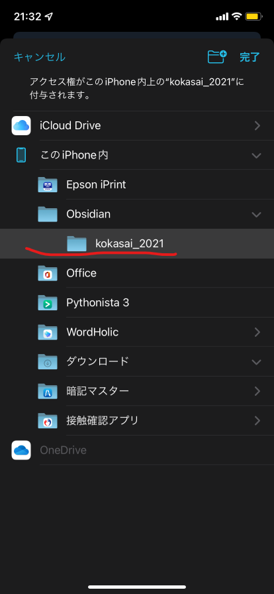This screenshot has height=594, width=274.
Task: Select the Office folder name
Action: point(81,273)
